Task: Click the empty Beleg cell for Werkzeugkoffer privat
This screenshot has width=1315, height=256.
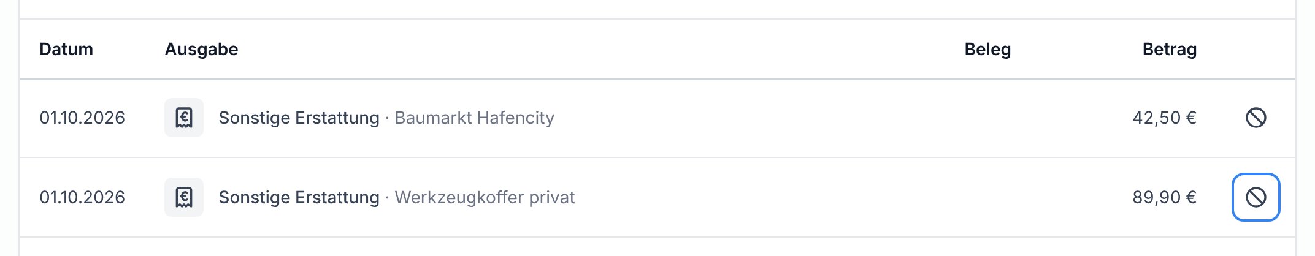Action: [x=987, y=197]
